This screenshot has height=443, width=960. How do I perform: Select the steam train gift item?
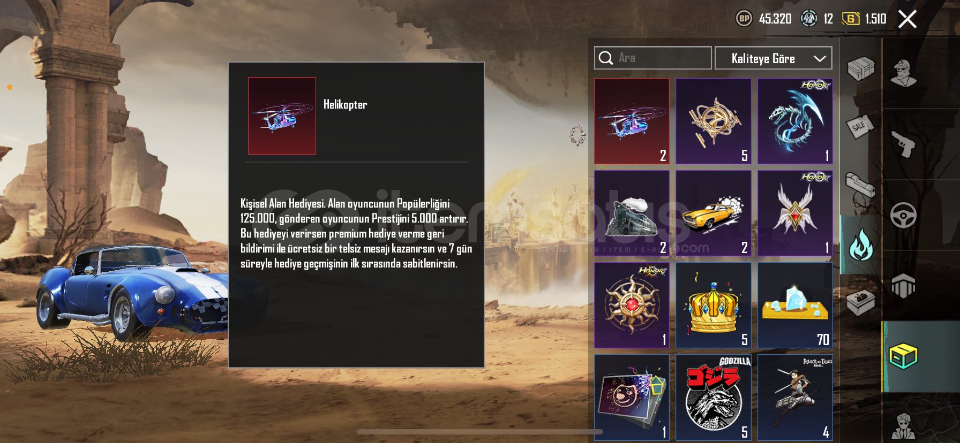point(632,213)
